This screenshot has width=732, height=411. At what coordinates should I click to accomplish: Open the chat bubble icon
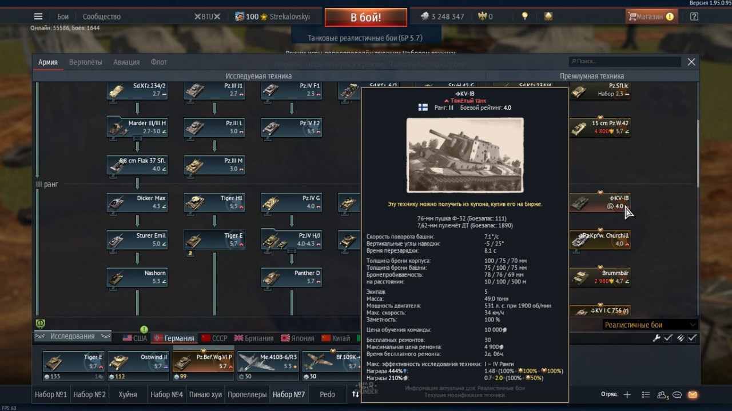[678, 394]
